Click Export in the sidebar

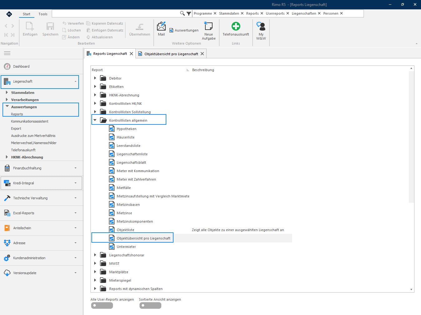coord(16,128)
